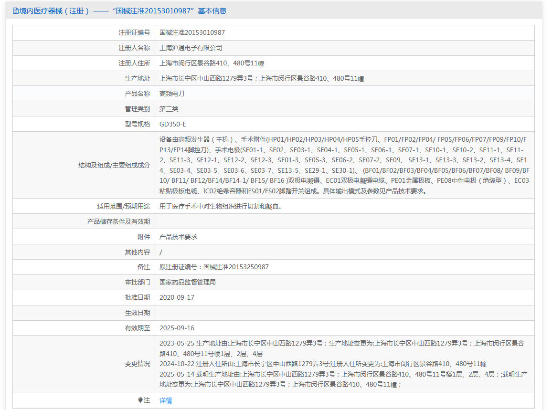Select the 第三类 value
The image size is (552, 410).
pos(169,109)
